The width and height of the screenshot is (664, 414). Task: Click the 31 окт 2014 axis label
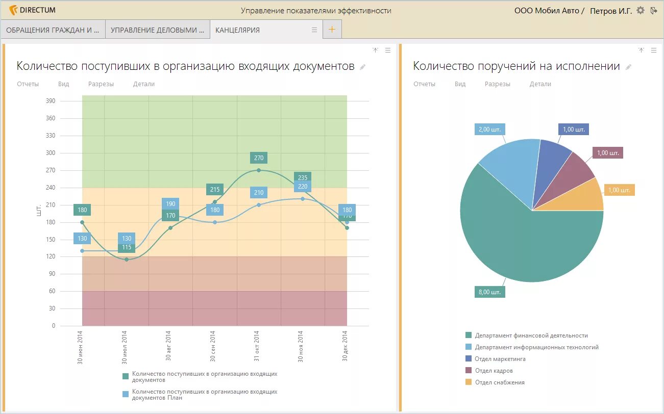tap(257, 346)
